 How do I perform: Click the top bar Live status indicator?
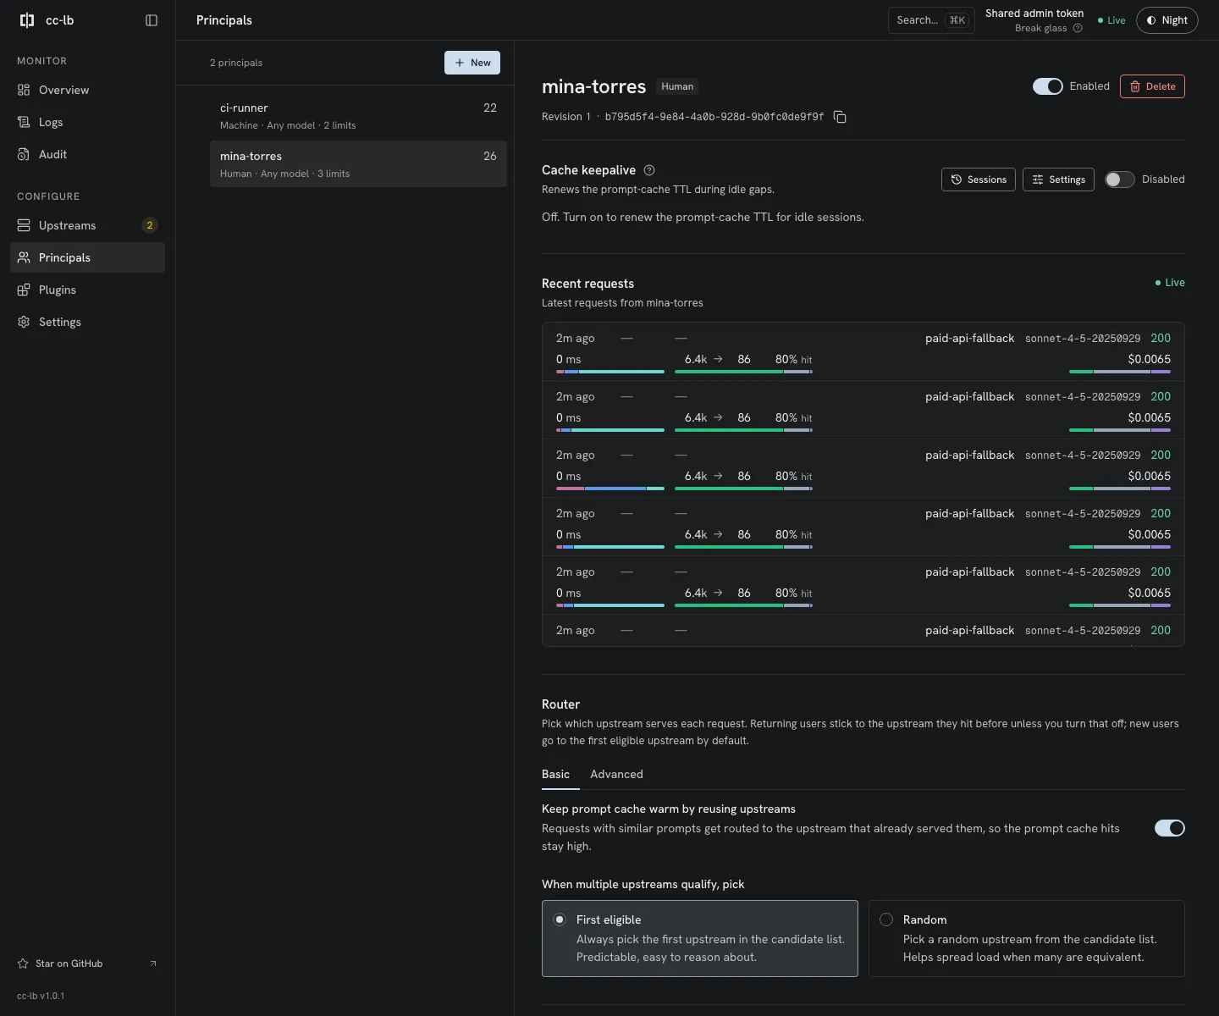pyautogui.click(x=1111, y=20)
